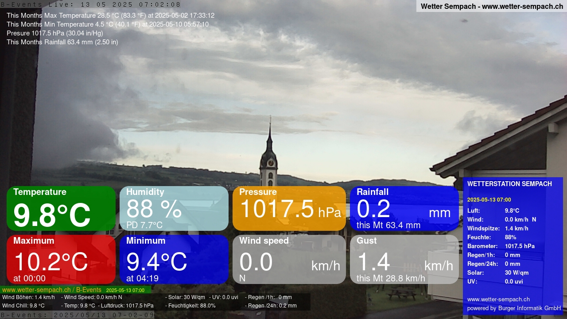Click 'Wind Böhen: 1.4 km/h' in bottom ticker

point(29,297)
